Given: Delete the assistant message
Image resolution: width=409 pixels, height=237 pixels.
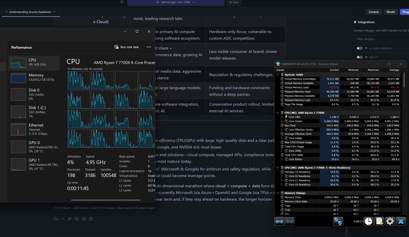Looking at the screenshot, I should (x=91, y=219).
